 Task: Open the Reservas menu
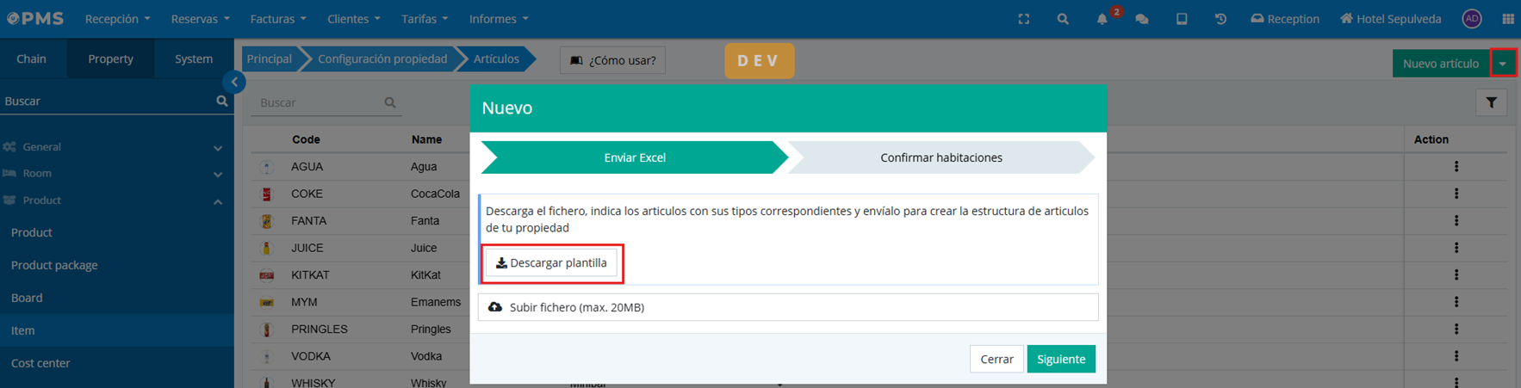point(200,19)
